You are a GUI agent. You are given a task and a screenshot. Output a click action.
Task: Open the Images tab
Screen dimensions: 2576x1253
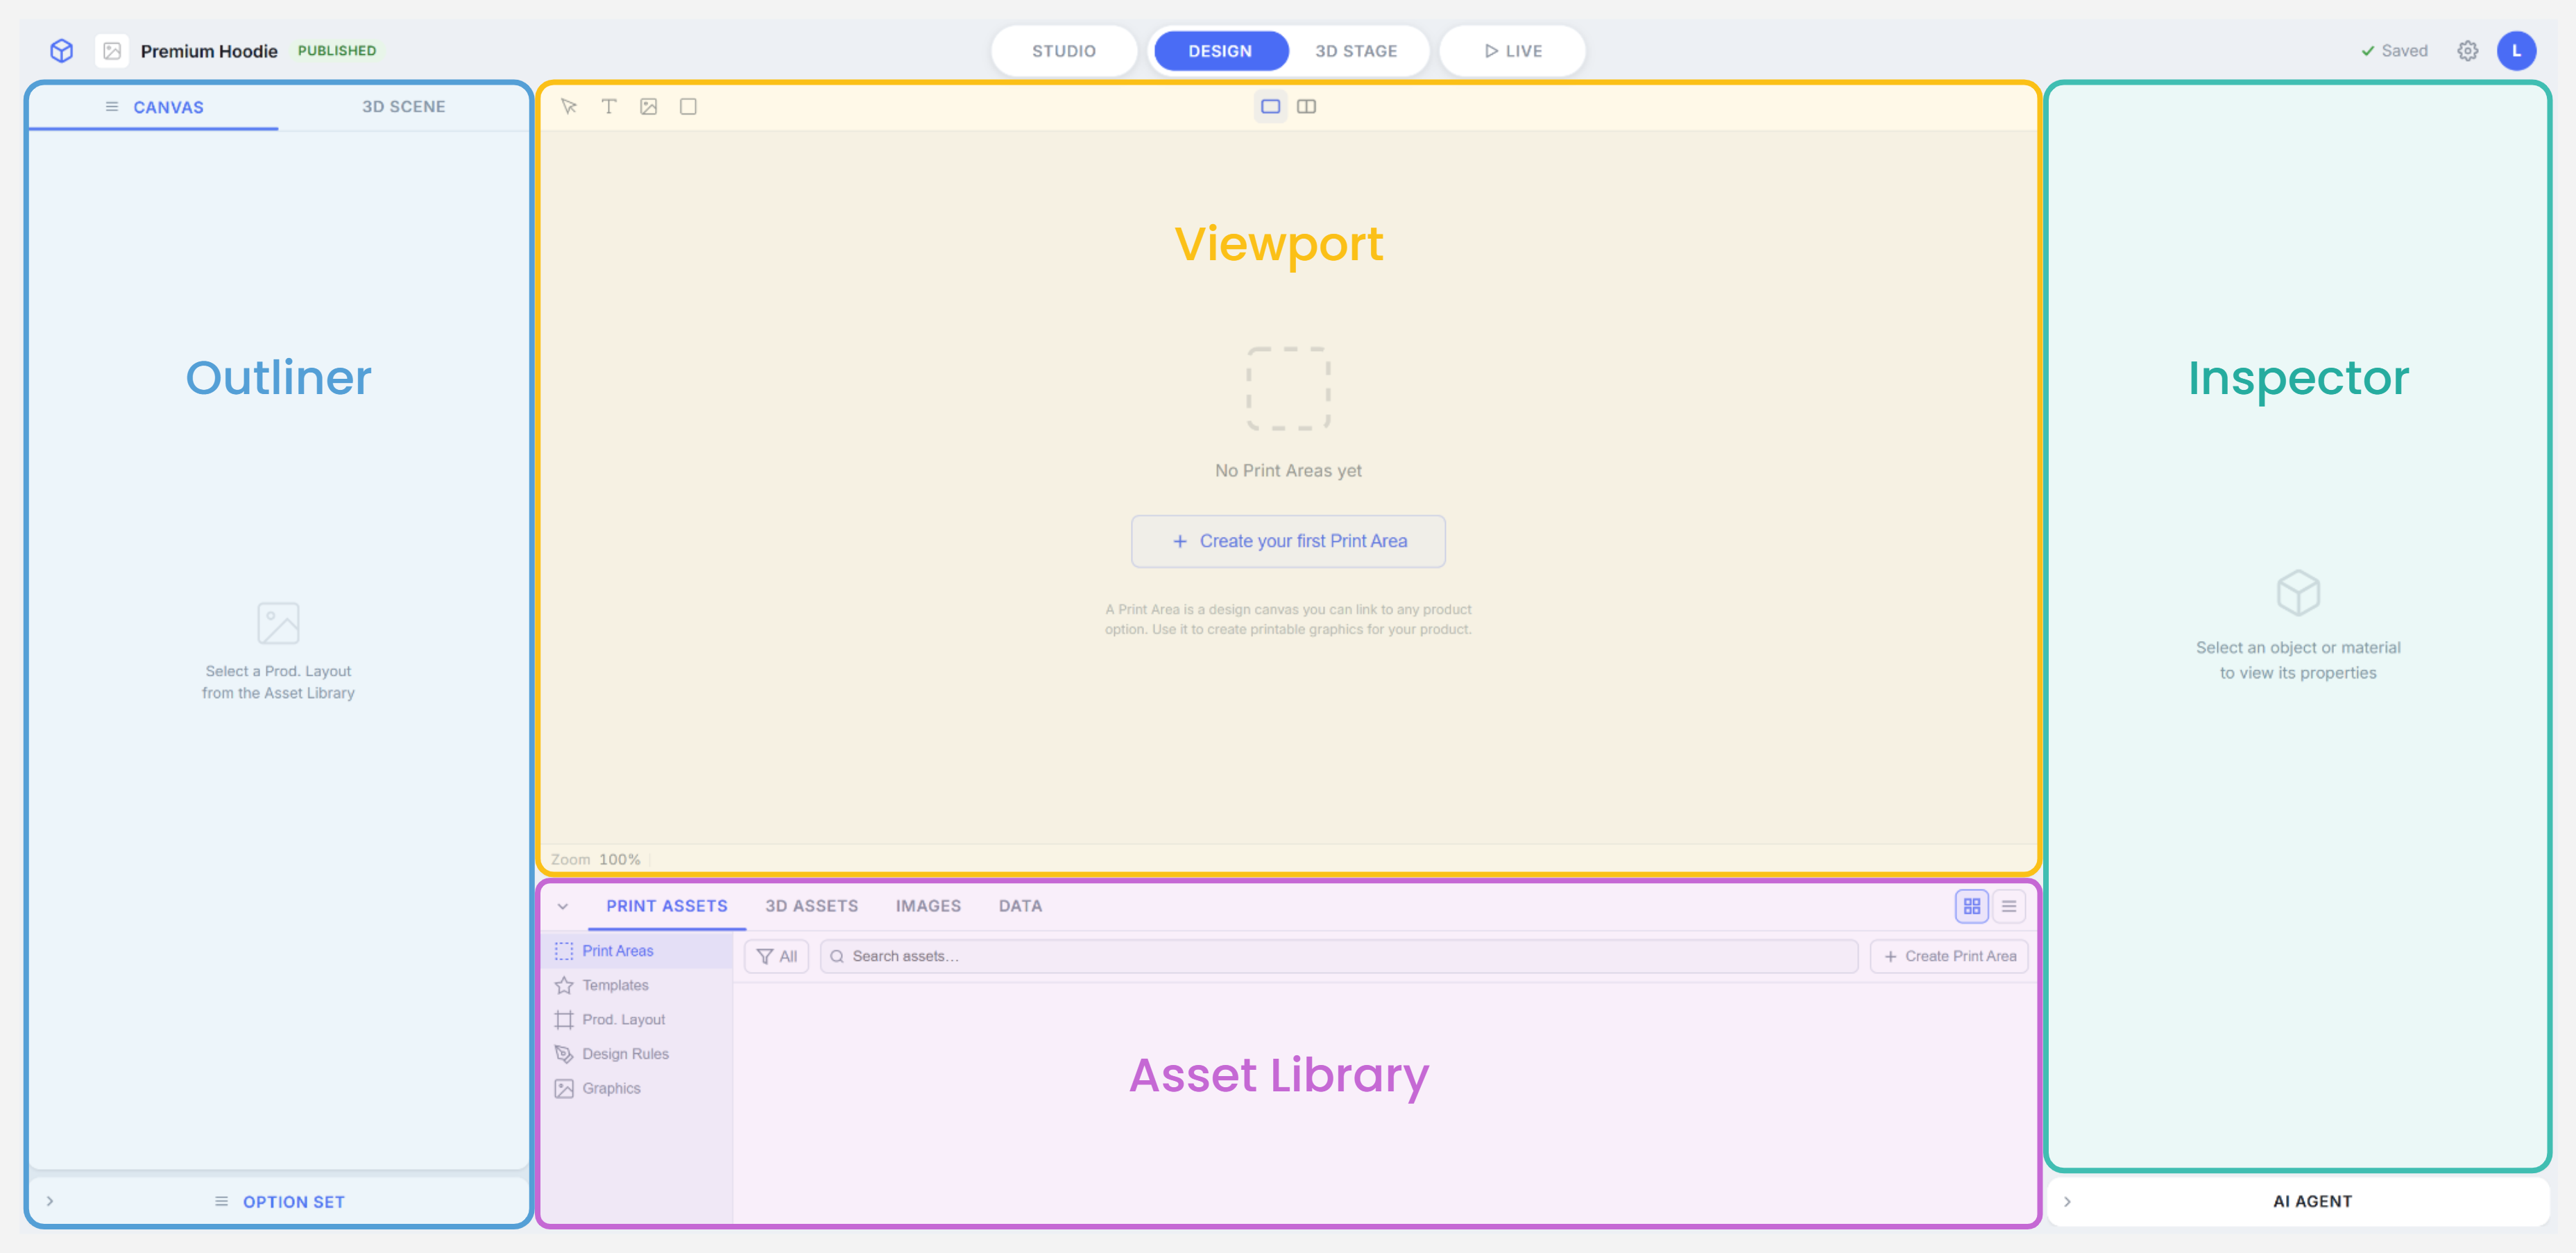[928, 906]
